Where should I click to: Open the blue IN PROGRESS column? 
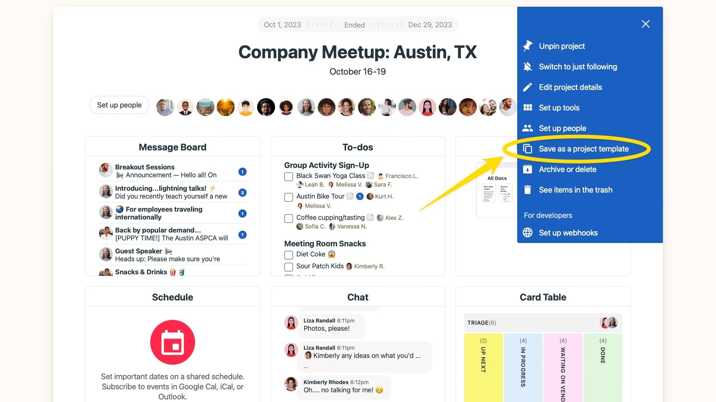click(x=523, y=368)
